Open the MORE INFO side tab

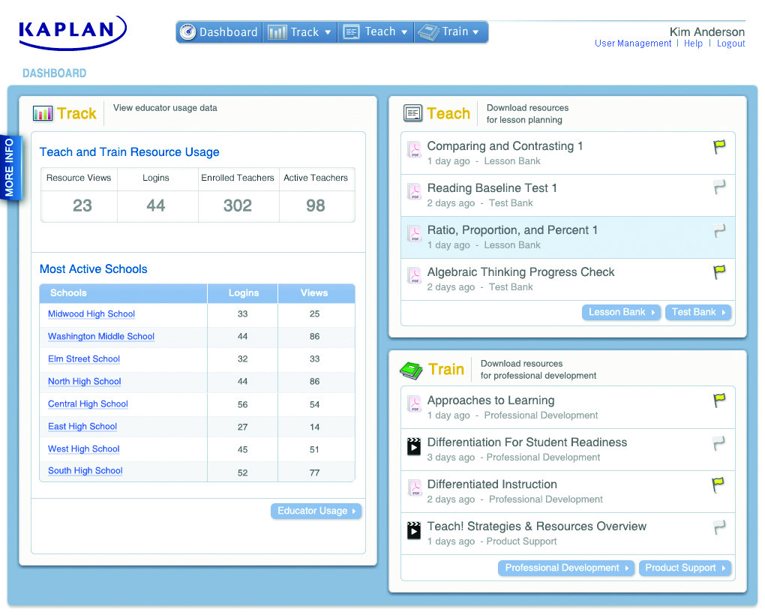10,167
